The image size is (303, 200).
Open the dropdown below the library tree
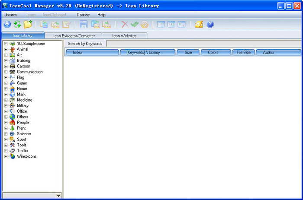pyautogui.click(x=58, y=196)
